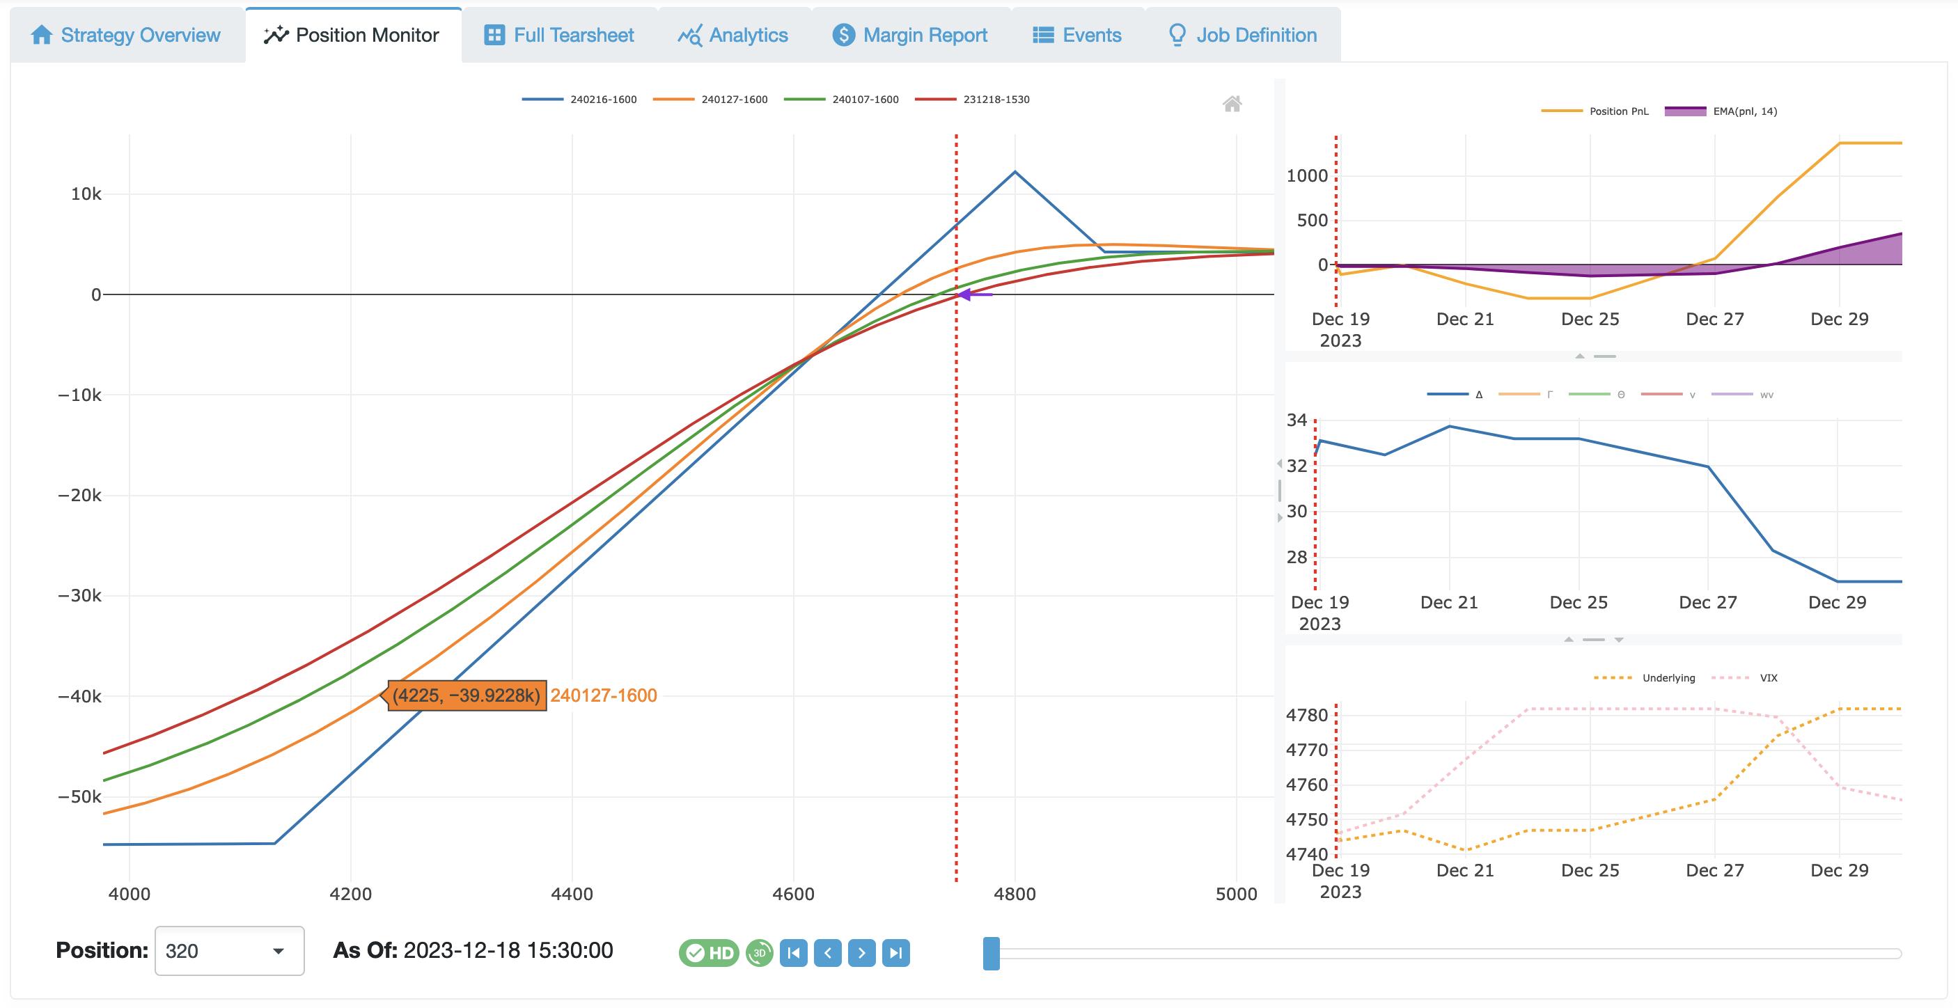Click the lightbulb icon on the Job Definition tab
Image resolution: width=1958 pixels, height=1008 pixels.
tap(1177, 34)
